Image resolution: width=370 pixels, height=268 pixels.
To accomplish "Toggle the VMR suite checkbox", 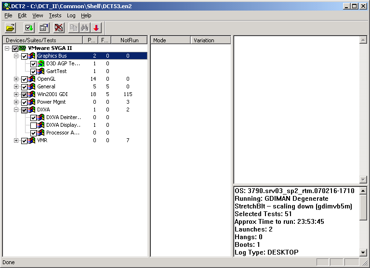I will (x=24, y=141).
